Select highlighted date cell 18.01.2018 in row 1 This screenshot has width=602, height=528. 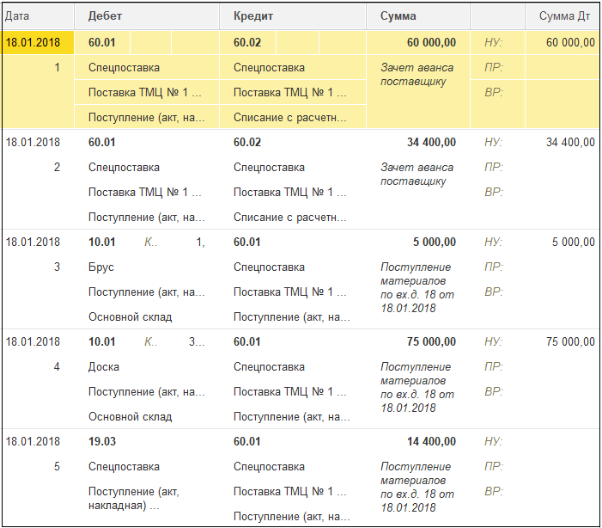(38, 42)
